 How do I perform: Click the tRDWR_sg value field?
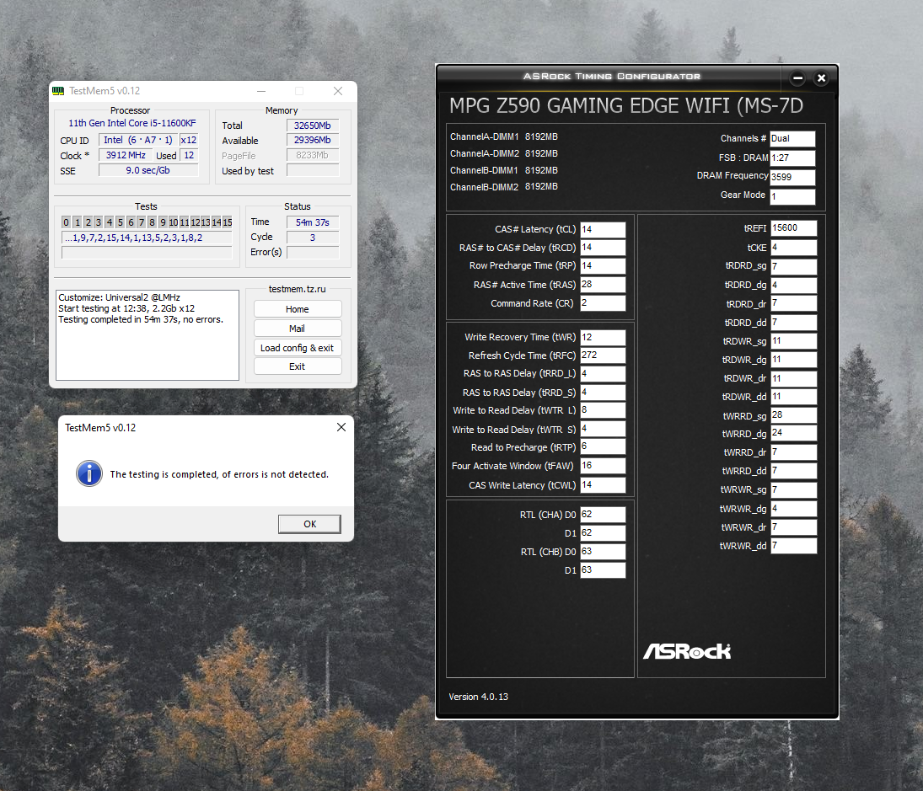click(x=793, y=341)
